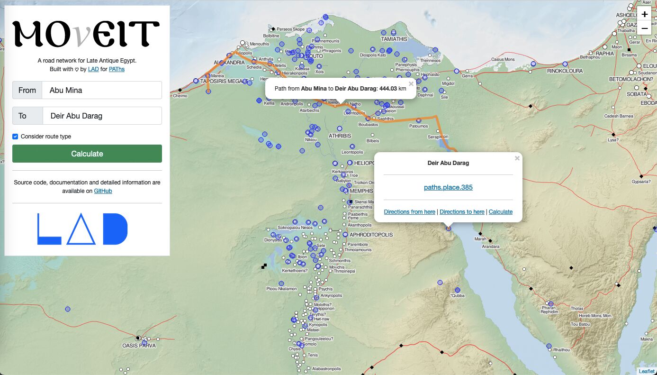Screen dimensions: 657x375
Task: Close the path distance popup
Action: click(x=411, y=83)
